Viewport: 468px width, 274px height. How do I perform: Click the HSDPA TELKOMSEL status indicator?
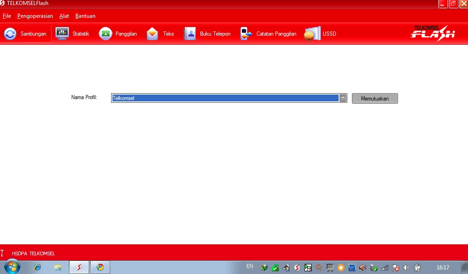(33, 253)
